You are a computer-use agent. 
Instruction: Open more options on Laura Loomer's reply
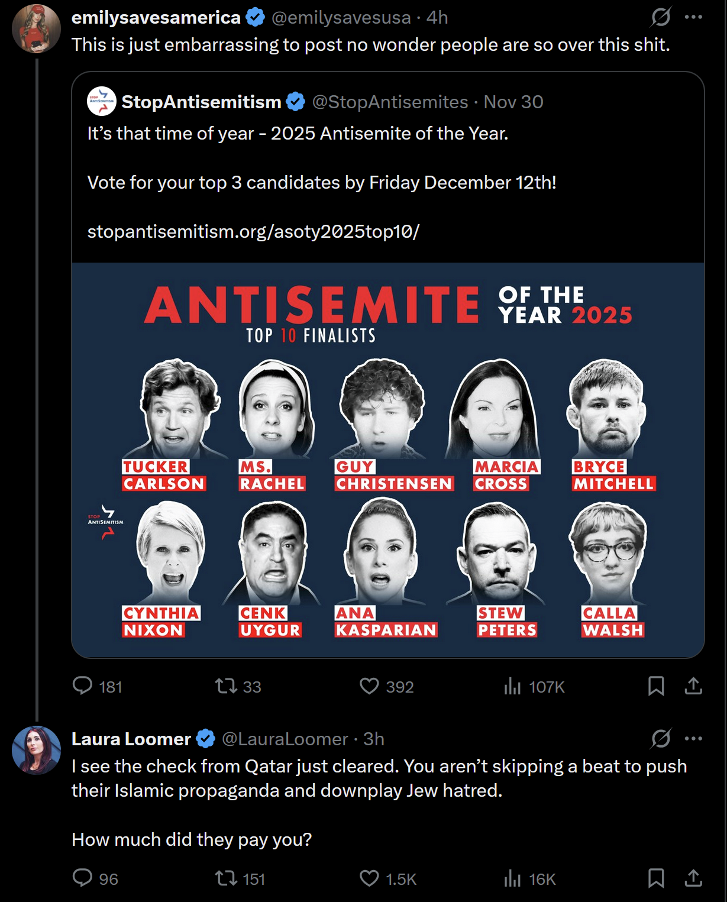(x=693, y=738)
